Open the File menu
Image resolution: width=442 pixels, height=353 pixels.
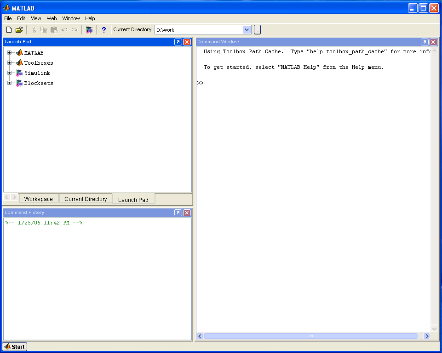pyautogui.click(x=8, y=18)
